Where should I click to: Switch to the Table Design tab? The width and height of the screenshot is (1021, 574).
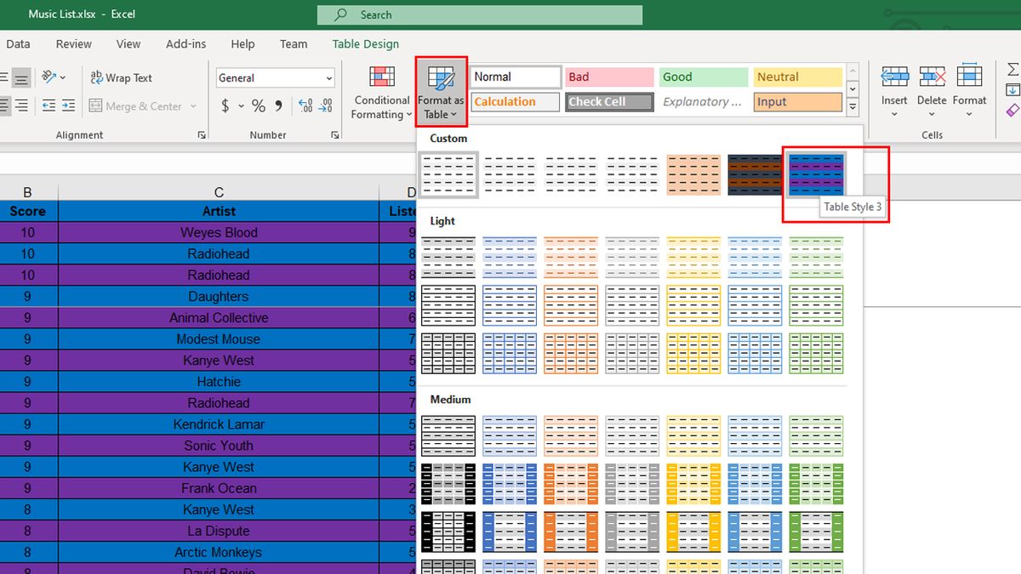point(364,43)
